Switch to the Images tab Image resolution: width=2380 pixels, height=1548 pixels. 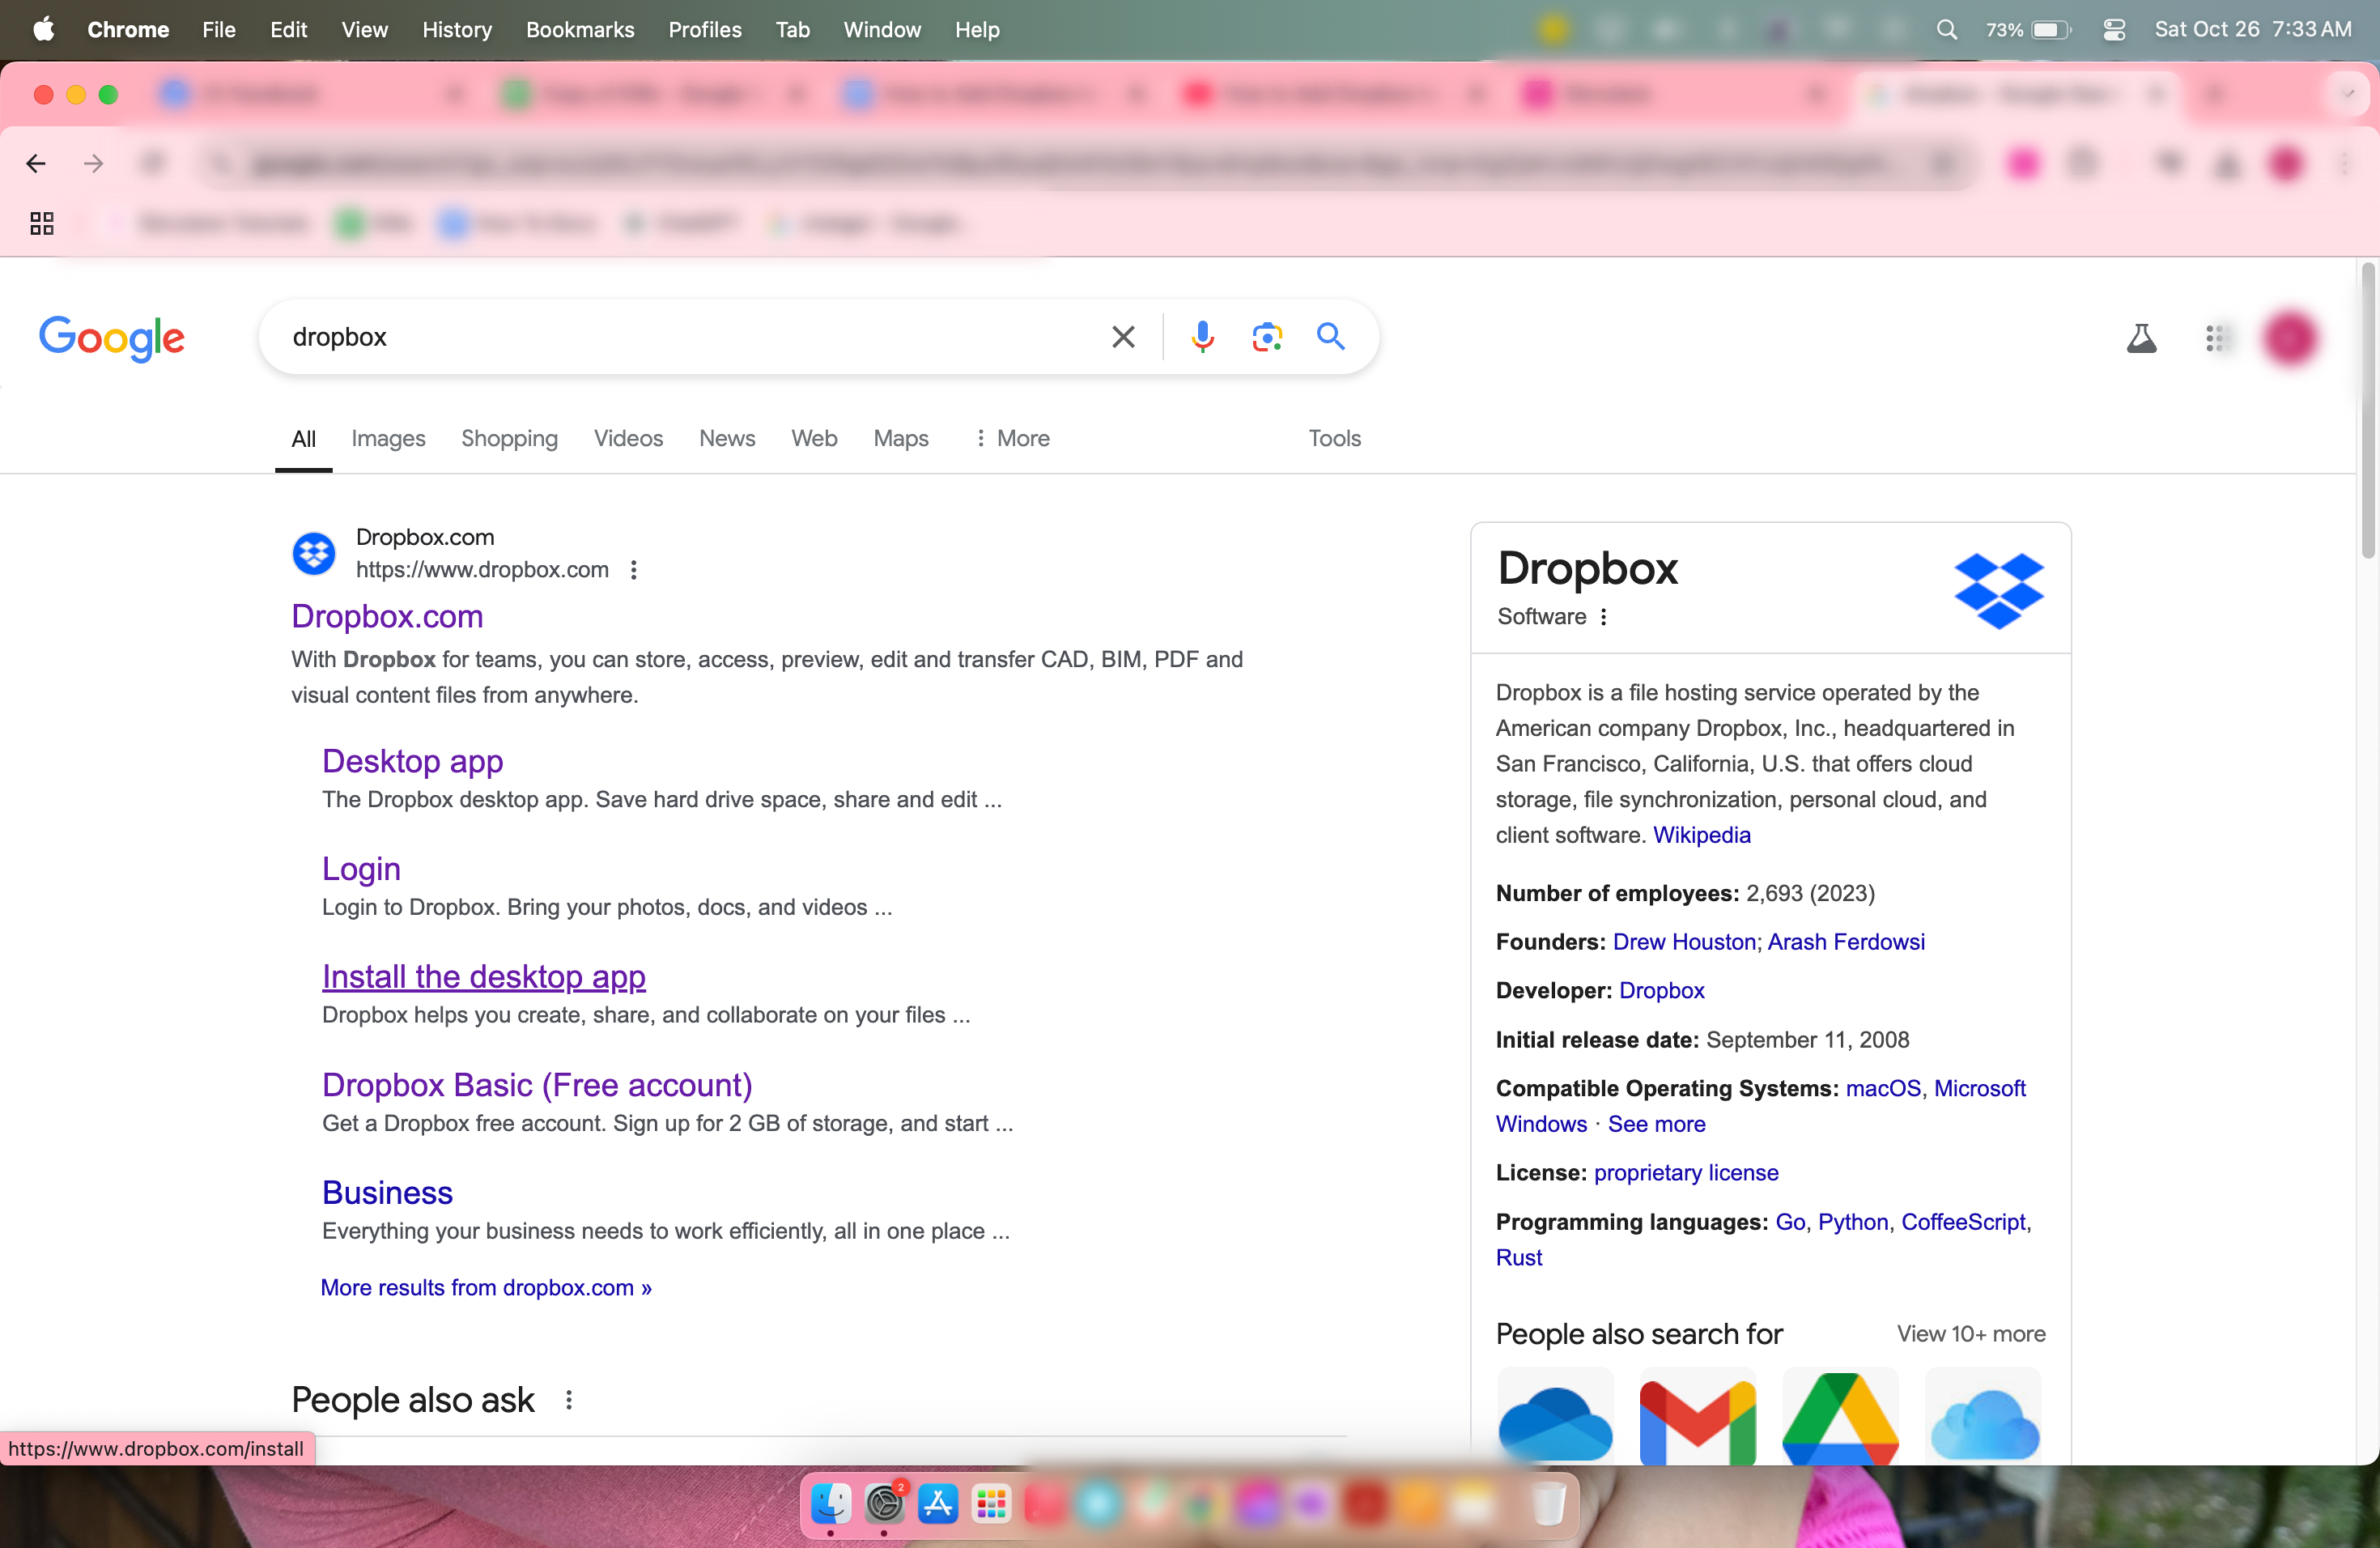pos(388,438)
